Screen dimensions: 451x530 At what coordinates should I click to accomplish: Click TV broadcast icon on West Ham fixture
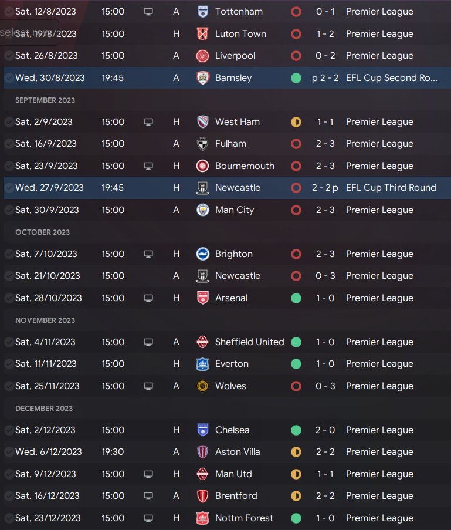coord(148,122)
